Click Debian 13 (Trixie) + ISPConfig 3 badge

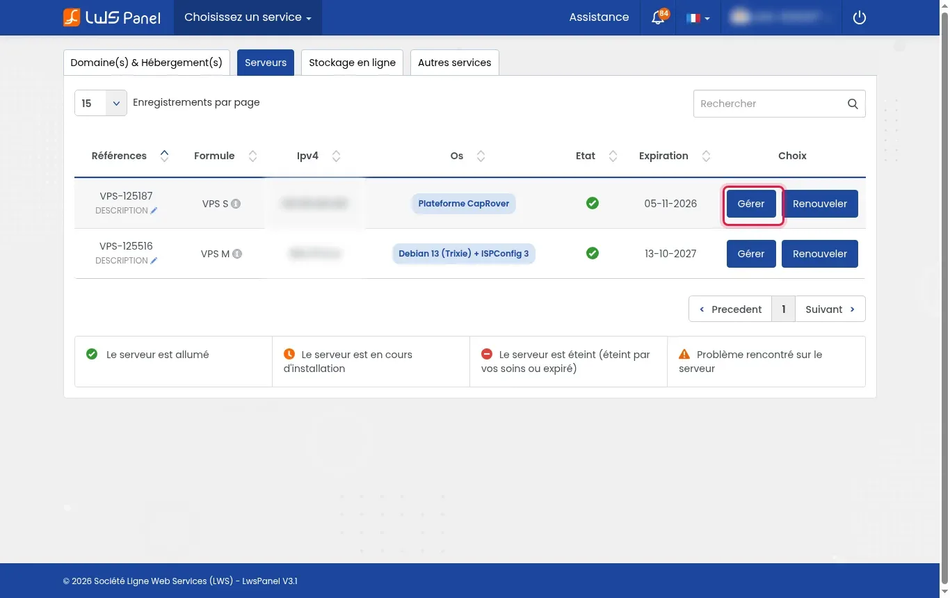click(464, 254)
